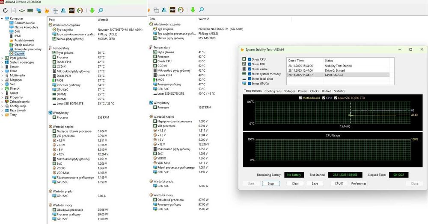Expand the Zabezpieczenia tree node
The height and width of the screenshot is (224, 428).
tap(2, 102)
